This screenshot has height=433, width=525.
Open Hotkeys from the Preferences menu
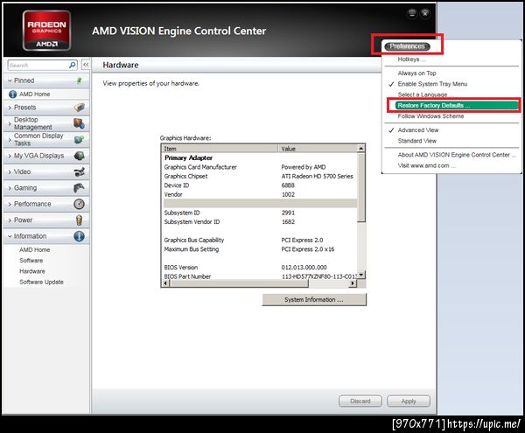click(x=411, y=59)
